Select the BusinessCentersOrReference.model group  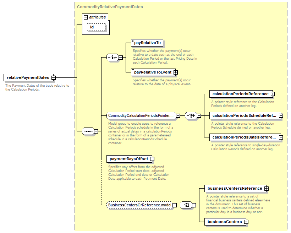coord(140,205)
